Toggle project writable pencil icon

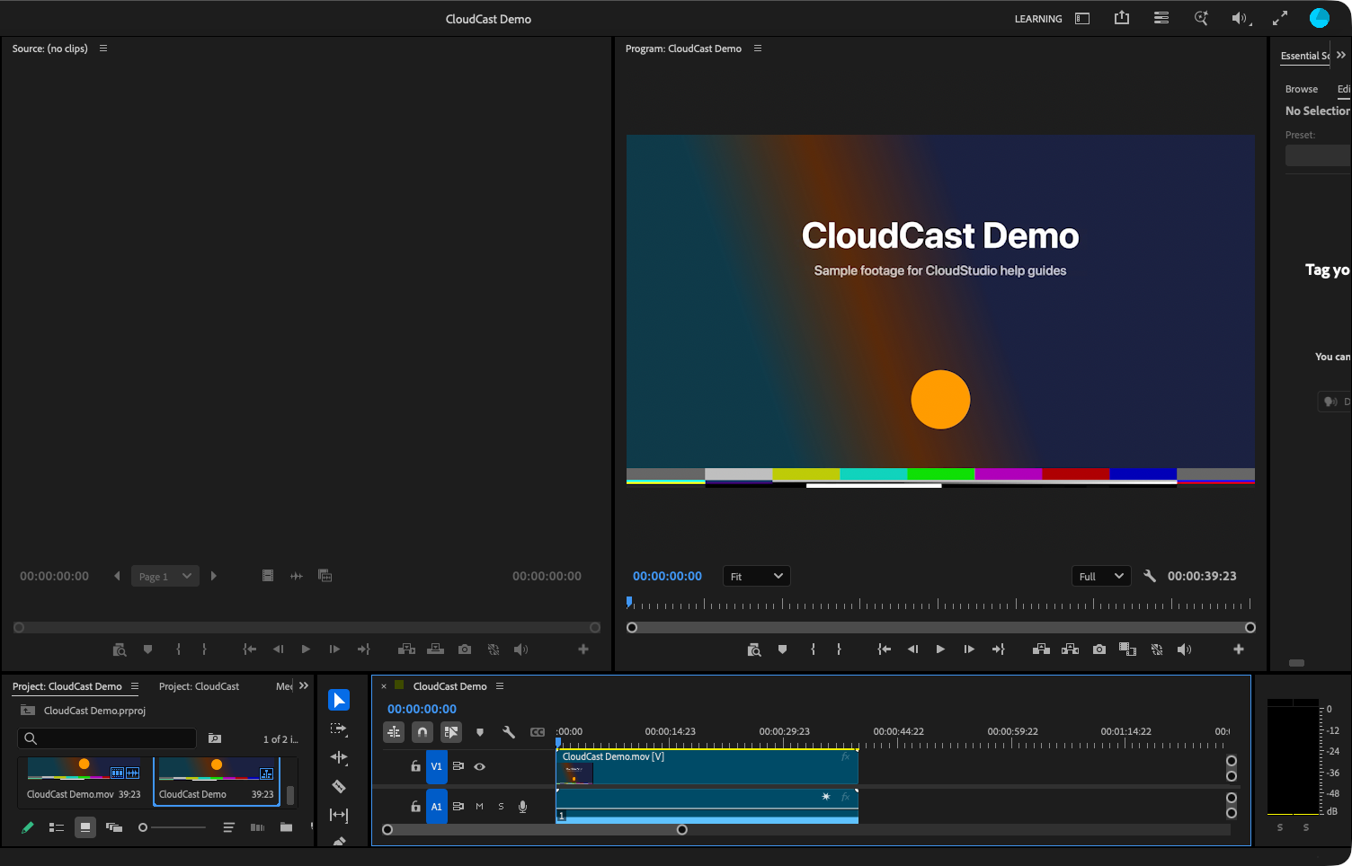click(x=28, y=827)
